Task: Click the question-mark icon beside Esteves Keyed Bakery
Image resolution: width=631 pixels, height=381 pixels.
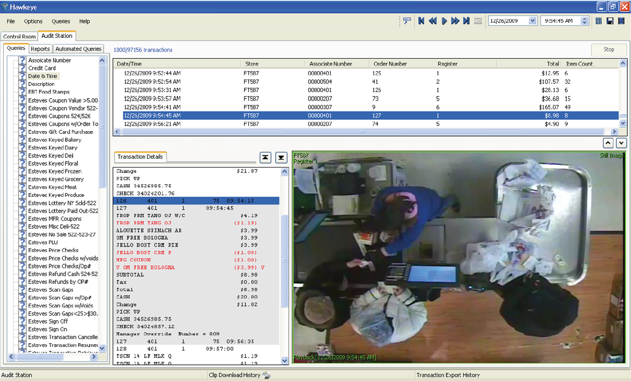Action: (22, 140)
